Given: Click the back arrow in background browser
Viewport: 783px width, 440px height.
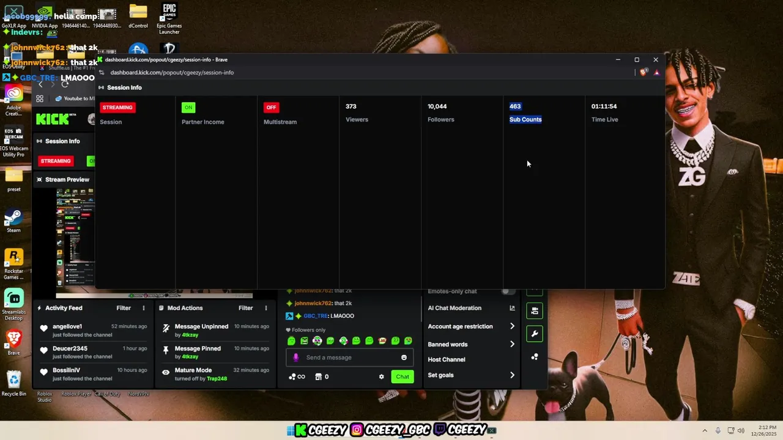Looking at the screenshot, I should (x=41, y=84).
